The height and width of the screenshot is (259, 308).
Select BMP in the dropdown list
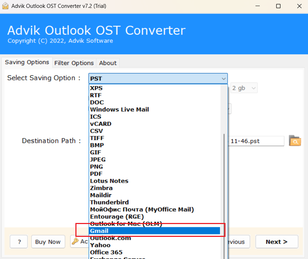click(155, 145)
